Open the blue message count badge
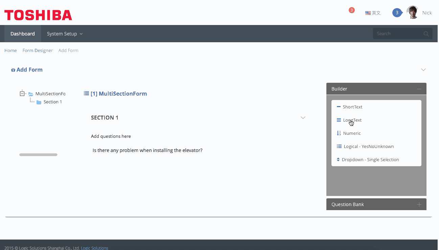The height and width of the screenshot is (250, 439). pyautogui.click(x=397, y=13)
